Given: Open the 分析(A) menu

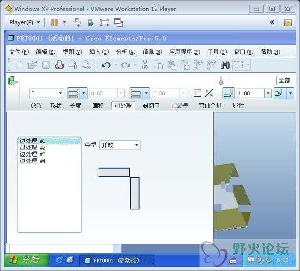Looking at the screenshot, I should (x=126, y=52).
